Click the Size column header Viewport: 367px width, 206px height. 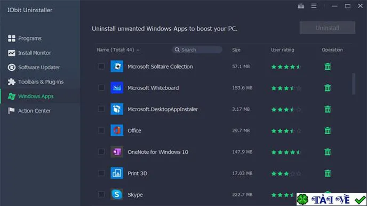pos(236,50)
